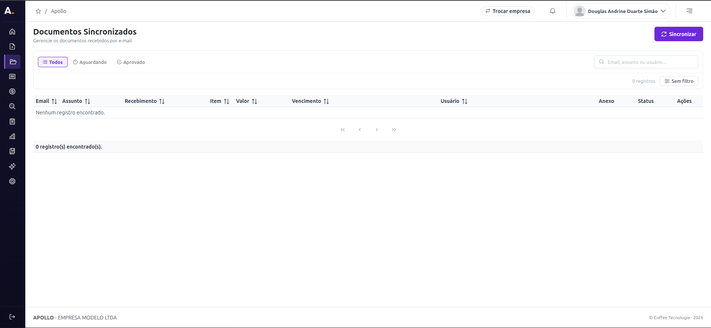Go to next page of results
Image resolution: width=711 pixels, height=328 pixels.
377,130
